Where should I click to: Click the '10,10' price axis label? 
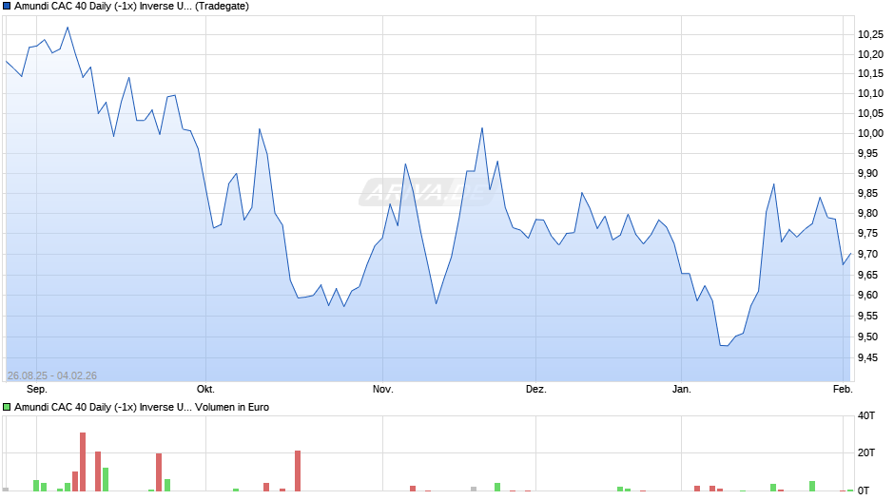click(x=870, y=93)
